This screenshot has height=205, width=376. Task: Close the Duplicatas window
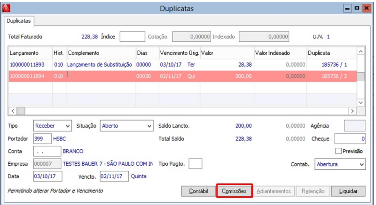(x=367, y=8)
